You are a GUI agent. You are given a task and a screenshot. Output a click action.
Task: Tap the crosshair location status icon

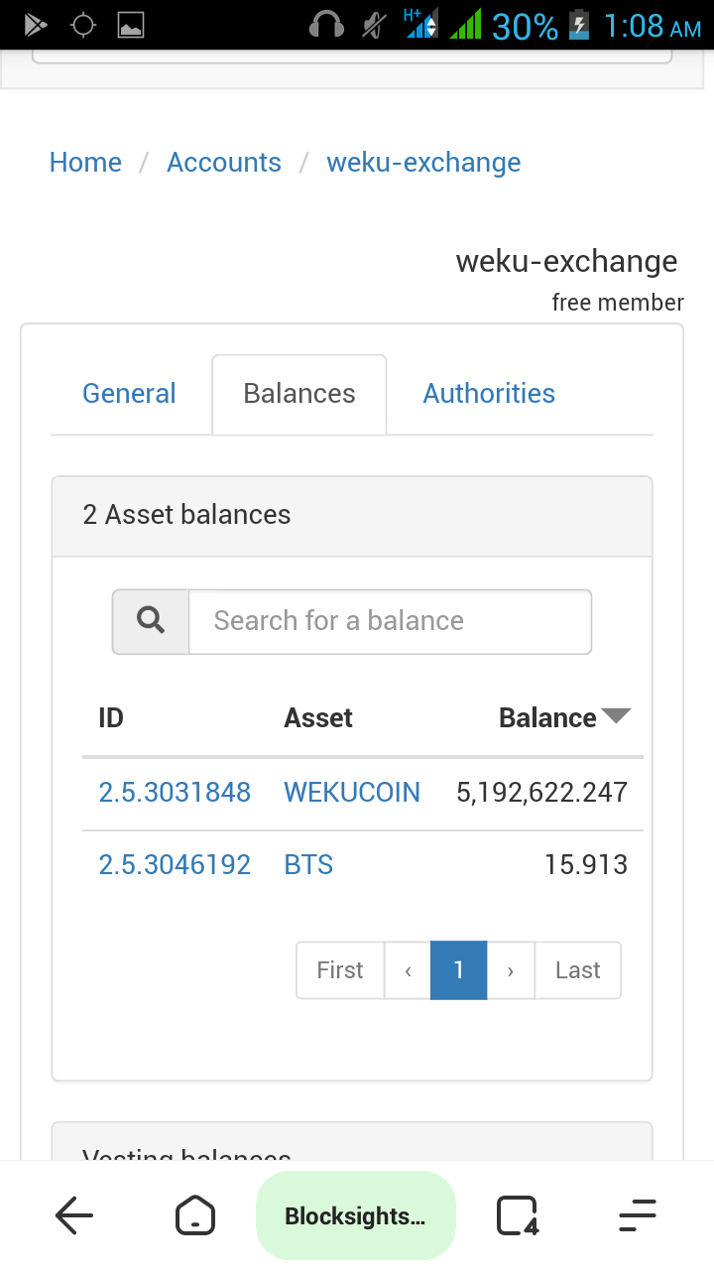[x=83, y=25]
